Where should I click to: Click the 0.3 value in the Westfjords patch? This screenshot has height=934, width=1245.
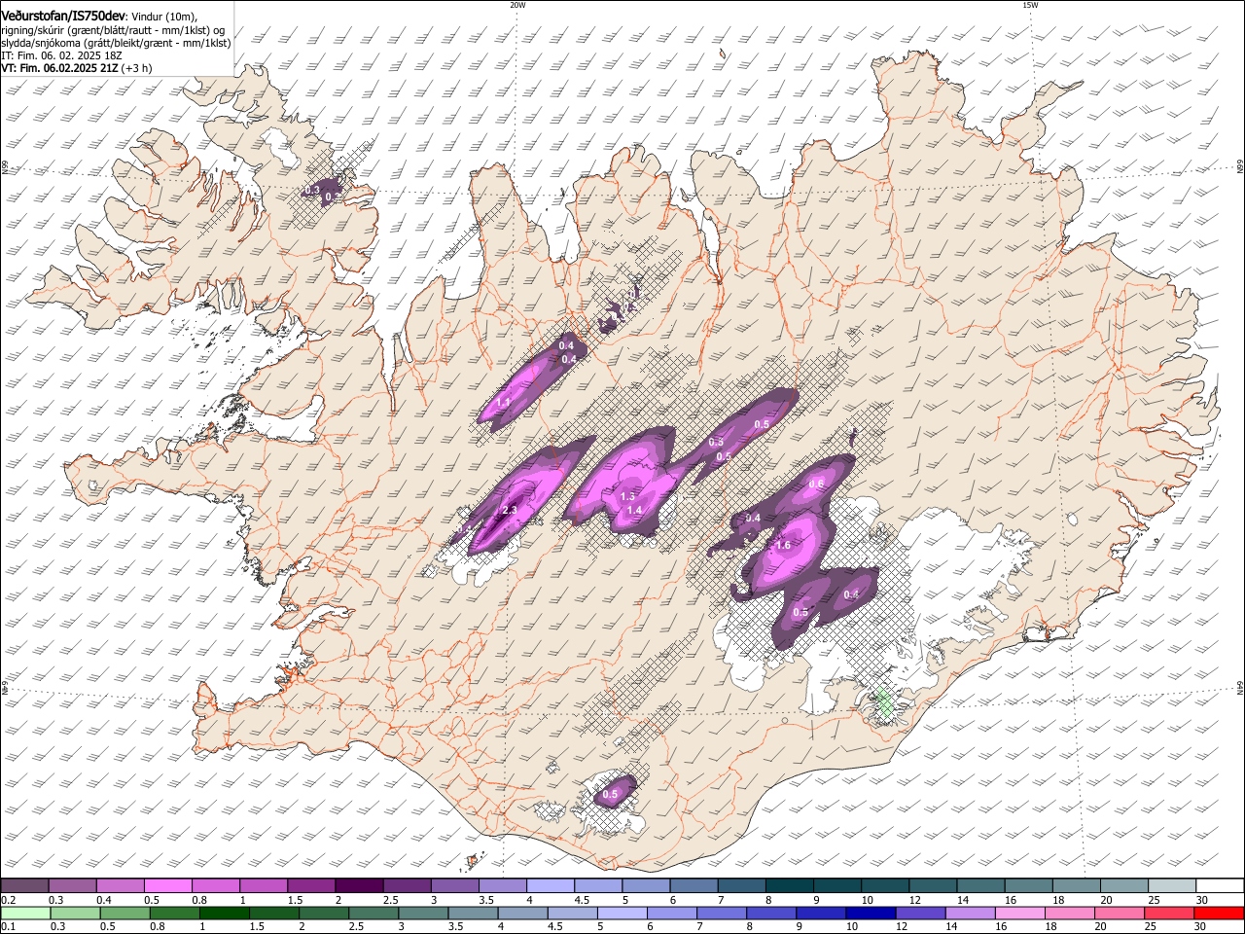tap(313, 191)
